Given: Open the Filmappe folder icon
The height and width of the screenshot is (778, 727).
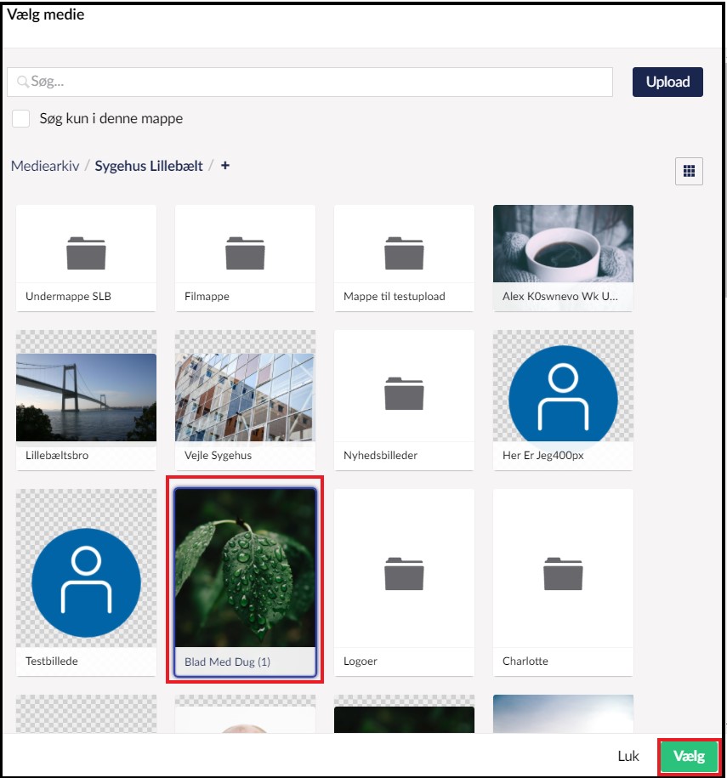Looking at the screenshot, I should tap(245, 253).
